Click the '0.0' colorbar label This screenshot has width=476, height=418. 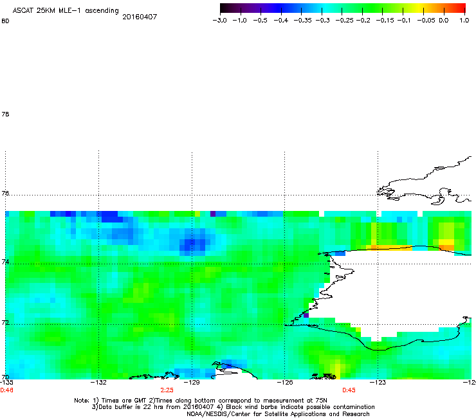tap(444, 21)
